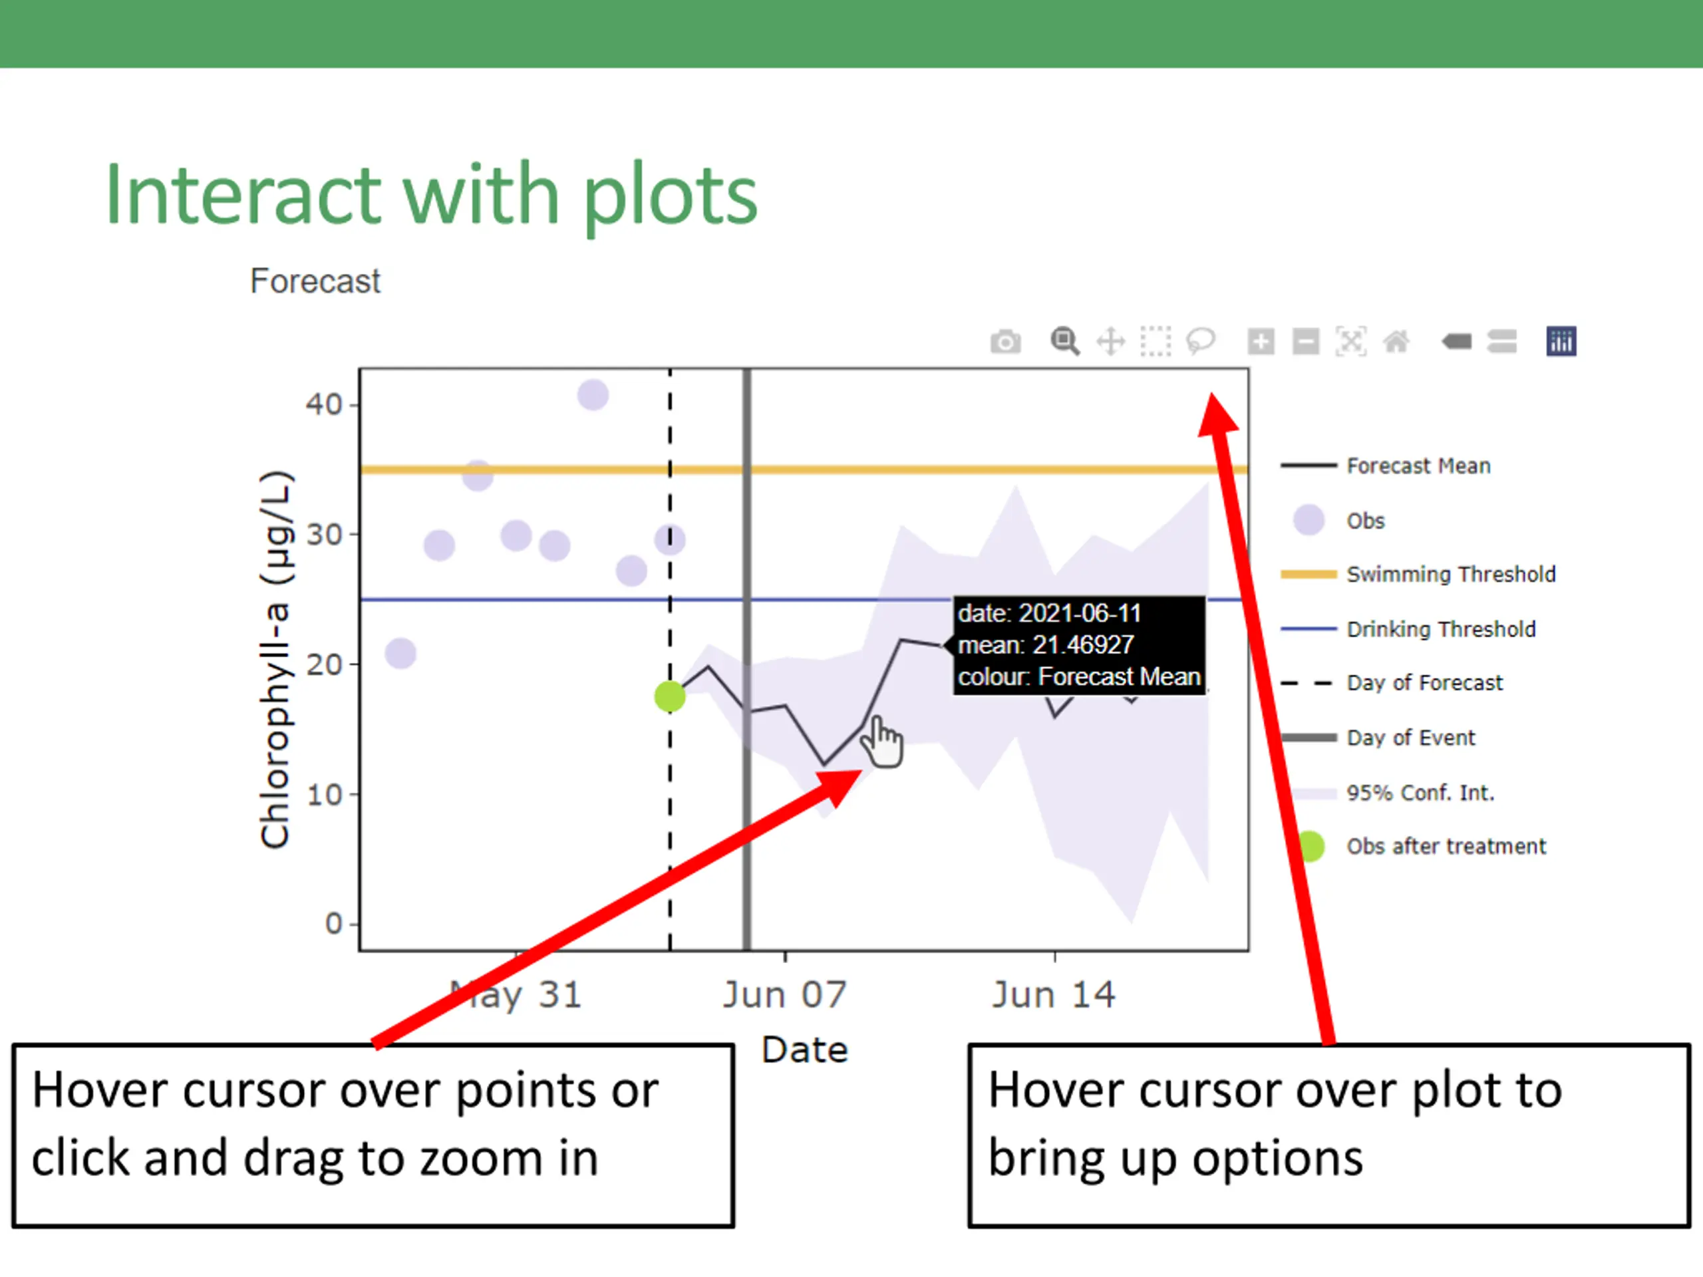The image size is (1703, 1277).
Task: Click the lowest Obs point near 20
Action: [400, 654]
